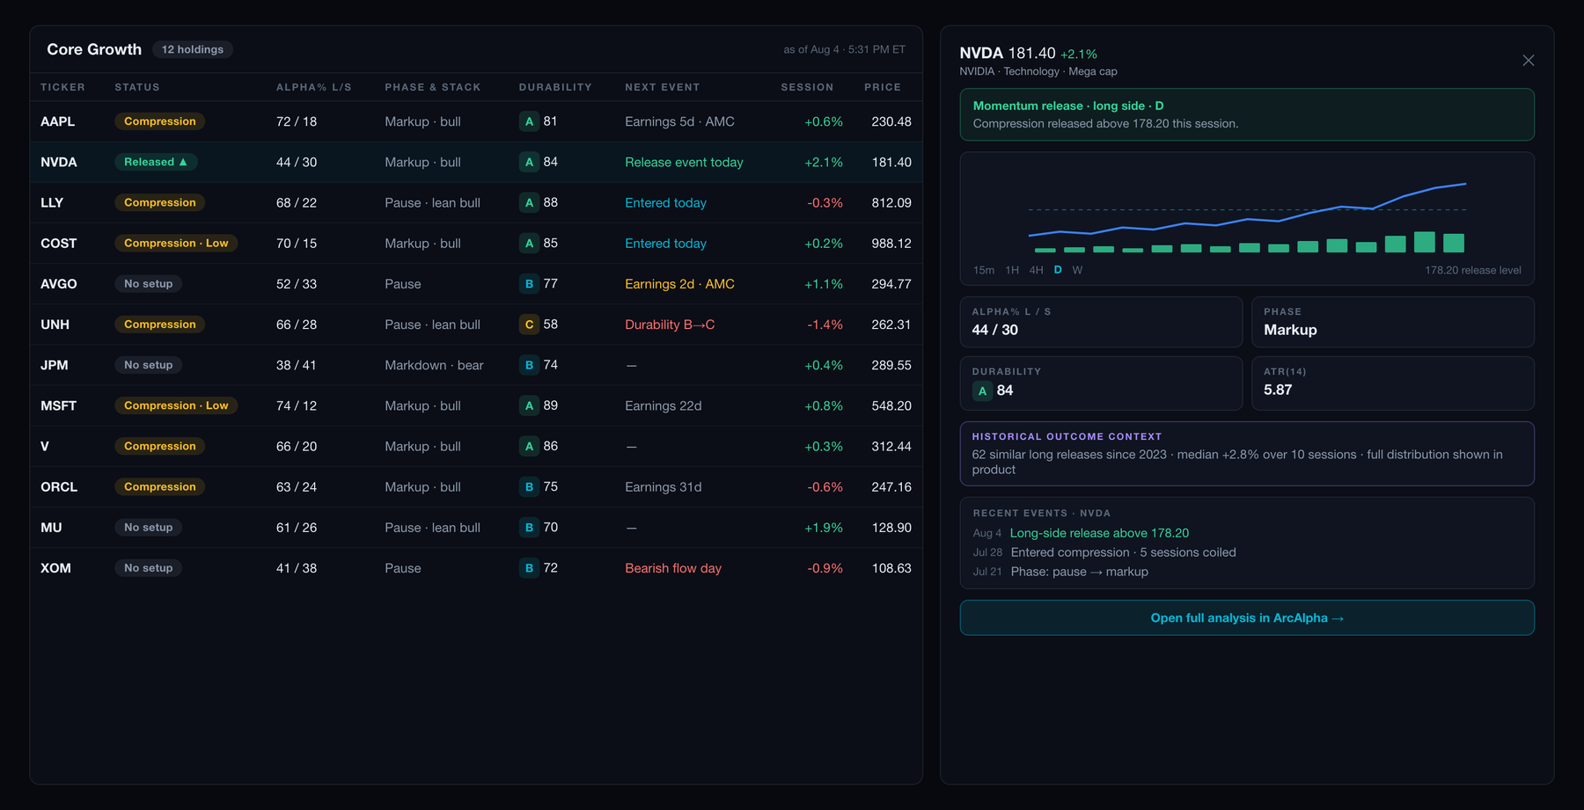Select the AAPL ticker row
Viewport: 1584px width, 810px height.
point(476,121)
